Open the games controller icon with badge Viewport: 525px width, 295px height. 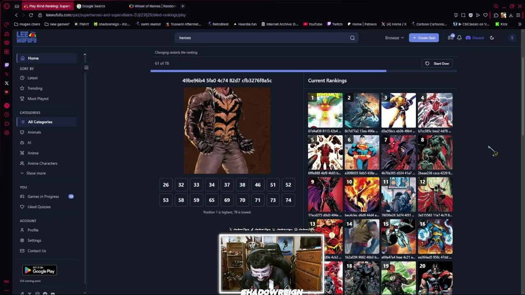pyautogui.click(x=451, y=37)
